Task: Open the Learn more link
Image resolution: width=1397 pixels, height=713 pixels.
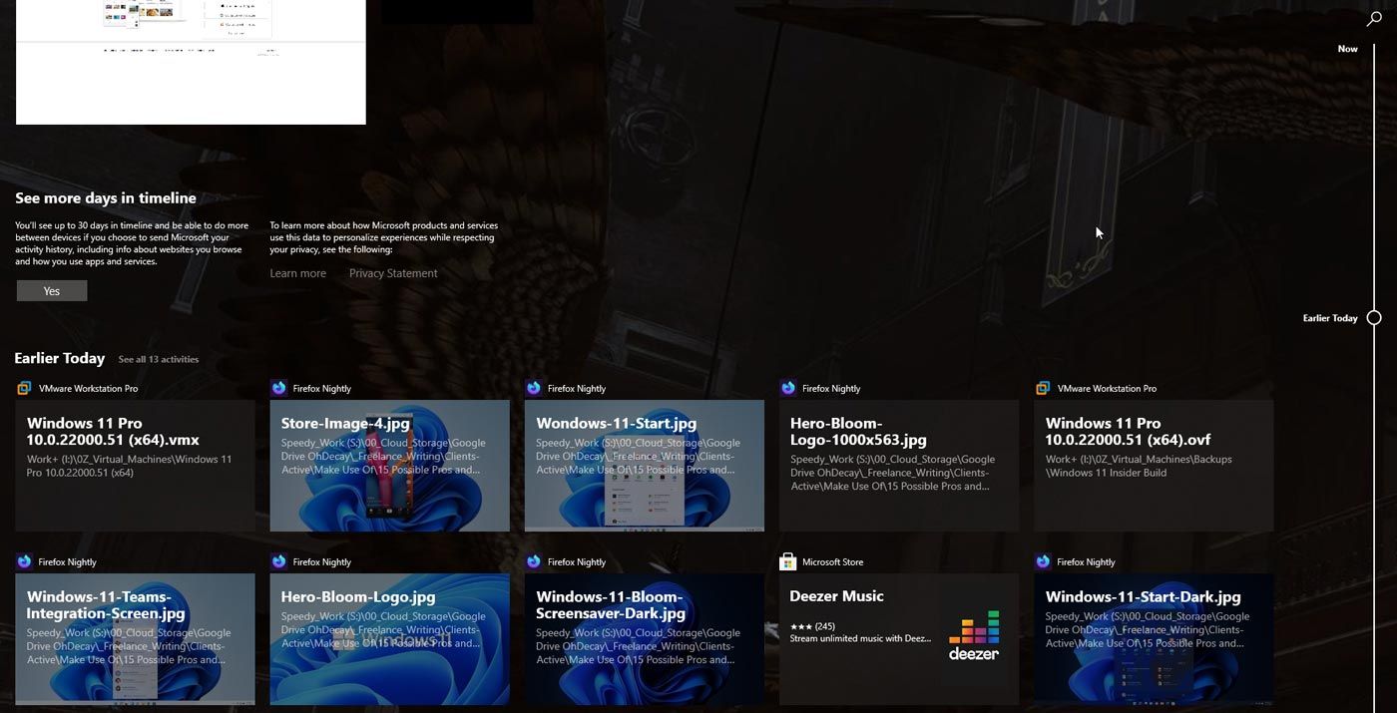Action: 297,272
